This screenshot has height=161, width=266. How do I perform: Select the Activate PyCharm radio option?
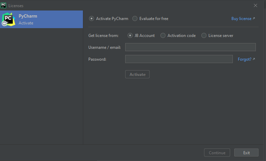(x=92, y=19)
